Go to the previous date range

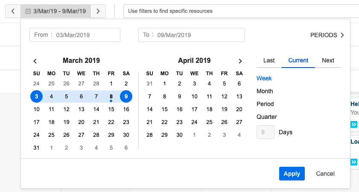pyautogui.click(x=13, y=11)
